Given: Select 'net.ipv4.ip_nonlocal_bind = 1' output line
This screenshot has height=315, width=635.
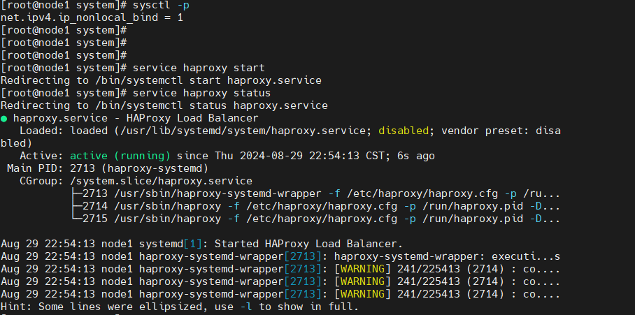Looking at the screenshot, I should 92,17.
